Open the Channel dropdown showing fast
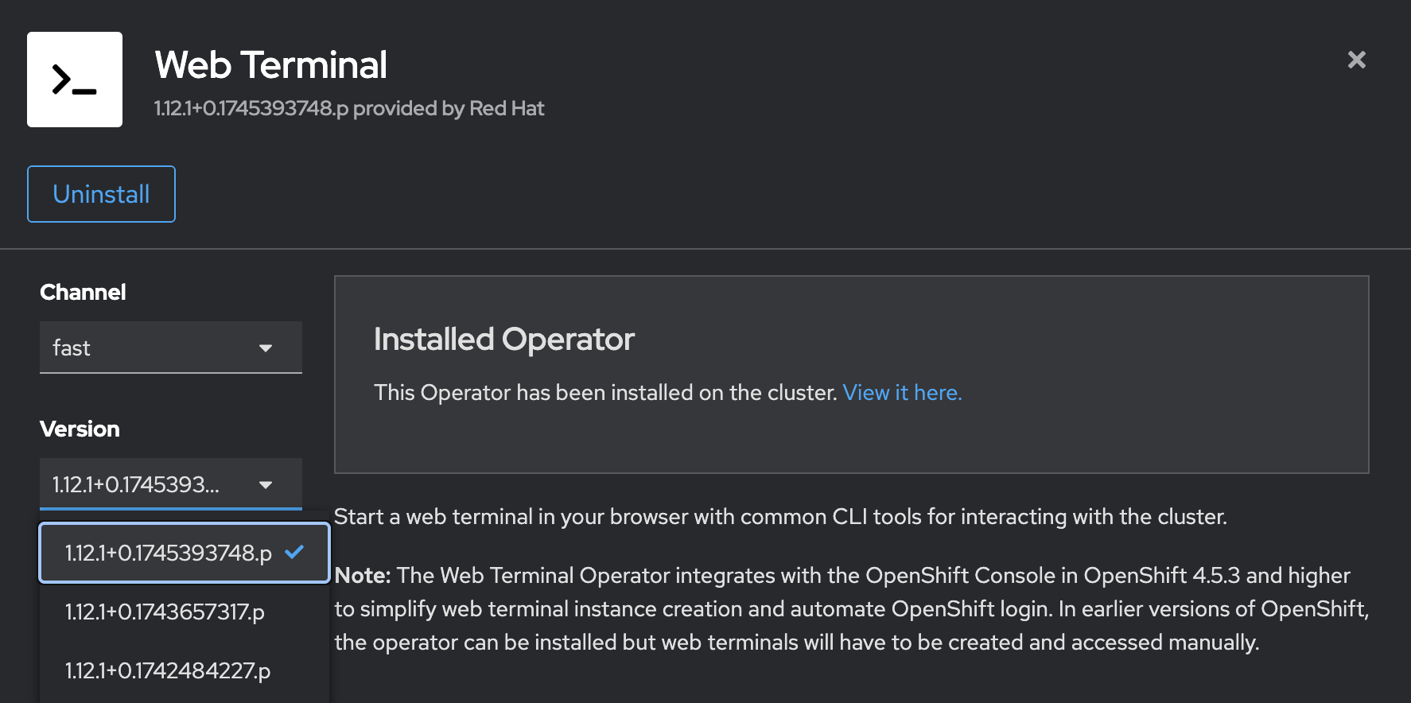1411x703 pixels. 170,348
